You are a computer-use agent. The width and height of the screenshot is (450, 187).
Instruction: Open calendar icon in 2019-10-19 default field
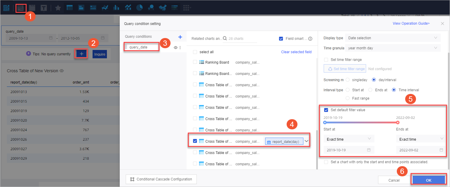[x=369, y=150]
